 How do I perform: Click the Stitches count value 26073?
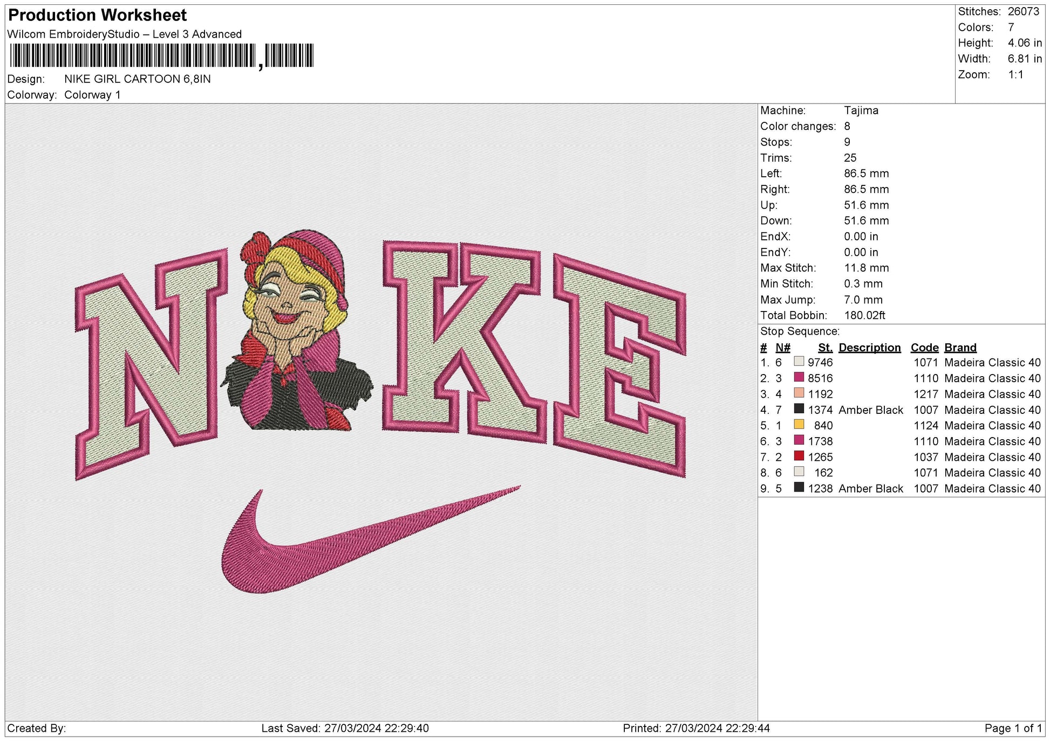1024,11
